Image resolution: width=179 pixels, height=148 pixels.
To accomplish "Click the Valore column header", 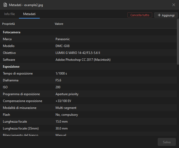I will [x=59, y=24].
